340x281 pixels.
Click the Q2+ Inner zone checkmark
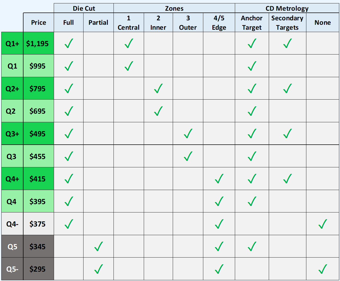(x=158, y=89)
